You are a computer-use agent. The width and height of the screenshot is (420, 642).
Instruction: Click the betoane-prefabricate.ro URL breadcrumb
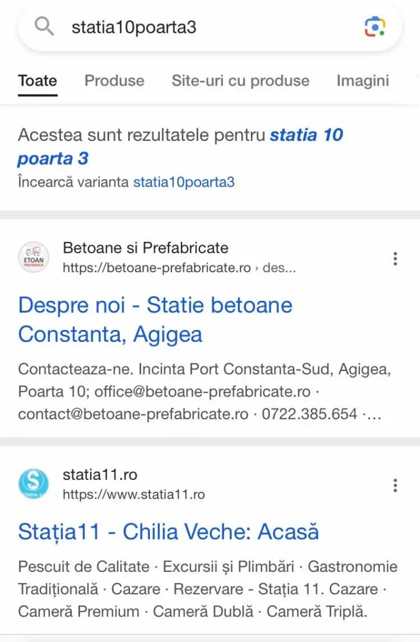(x=179, y=267)
